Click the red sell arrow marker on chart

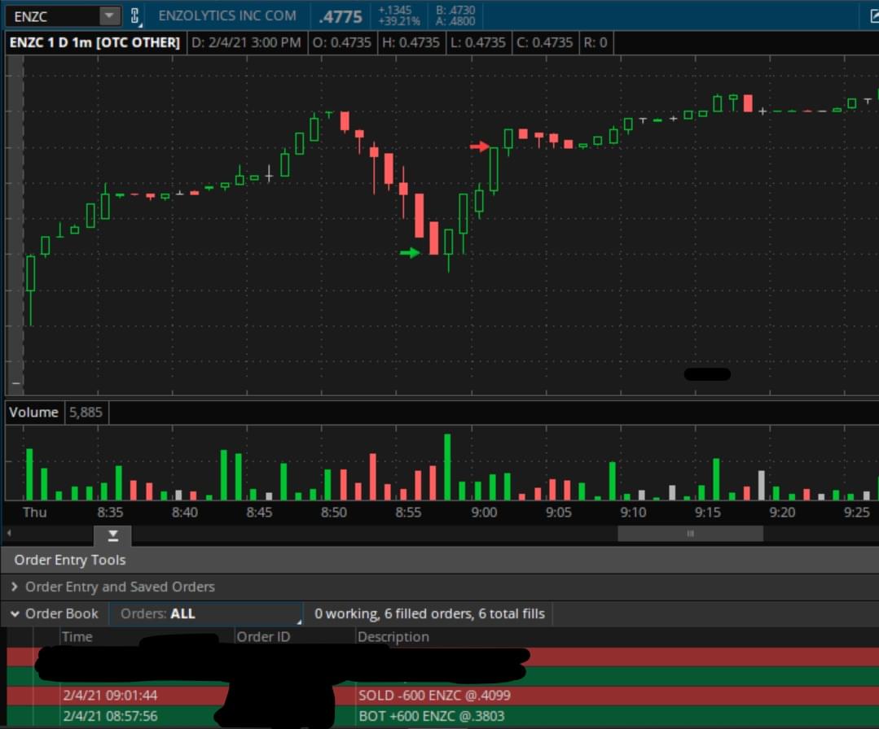[x=479, y=146]
